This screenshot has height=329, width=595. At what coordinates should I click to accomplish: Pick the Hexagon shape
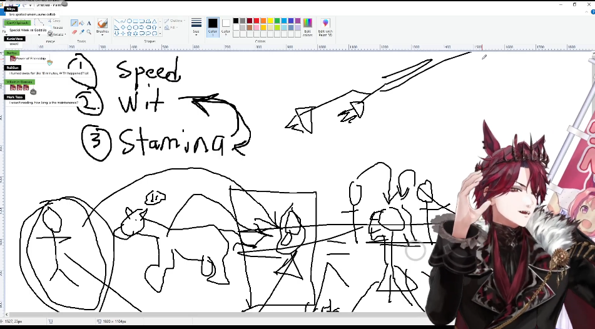click(136, 28)
